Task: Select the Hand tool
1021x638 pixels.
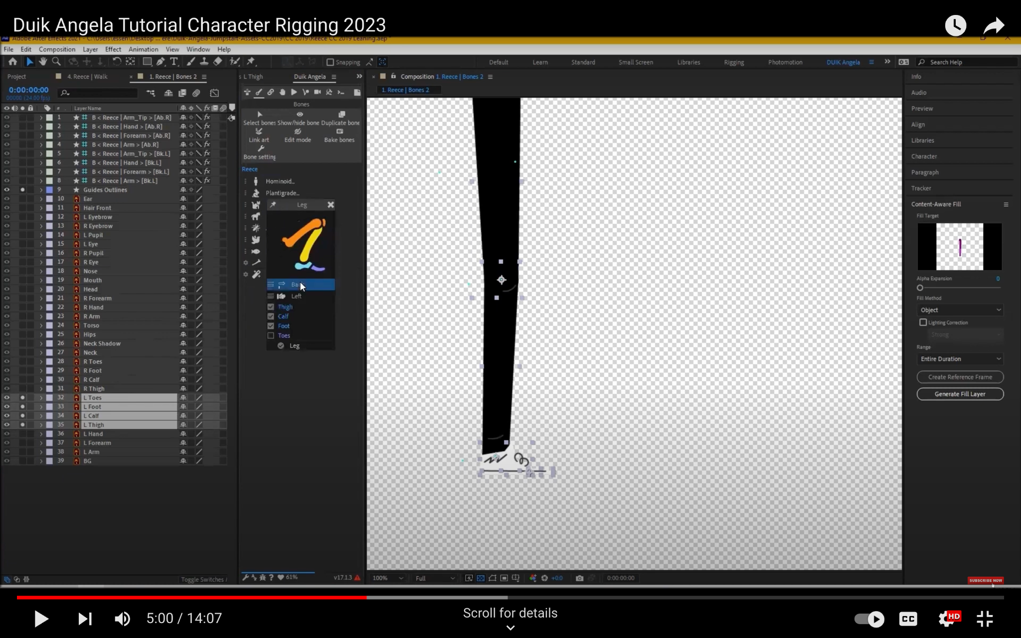Action: pos(43,62)
